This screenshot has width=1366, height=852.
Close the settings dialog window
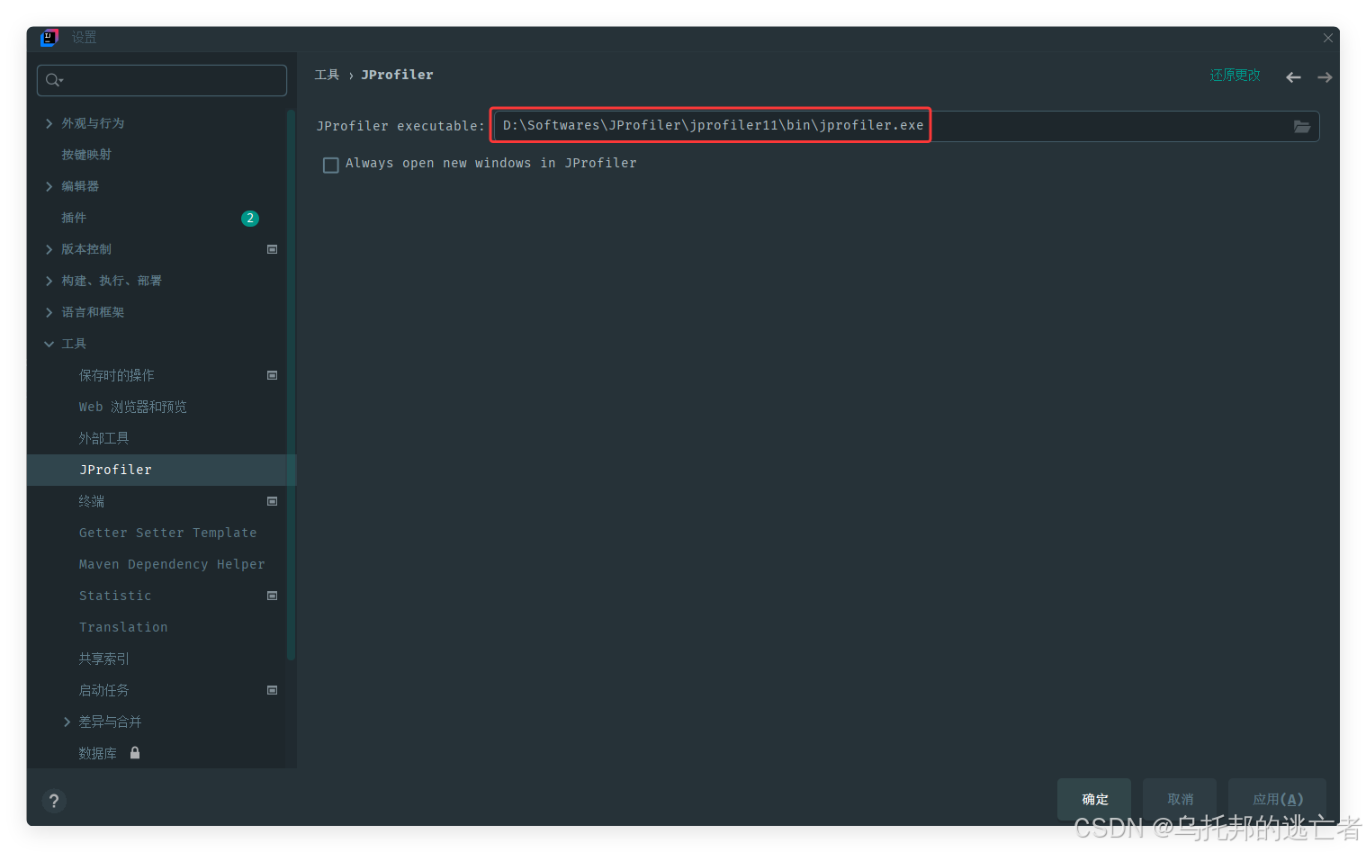point(1327,38)
